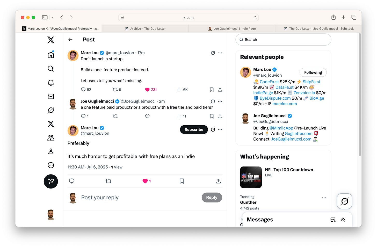Click the X Search box

click(283, 40)
